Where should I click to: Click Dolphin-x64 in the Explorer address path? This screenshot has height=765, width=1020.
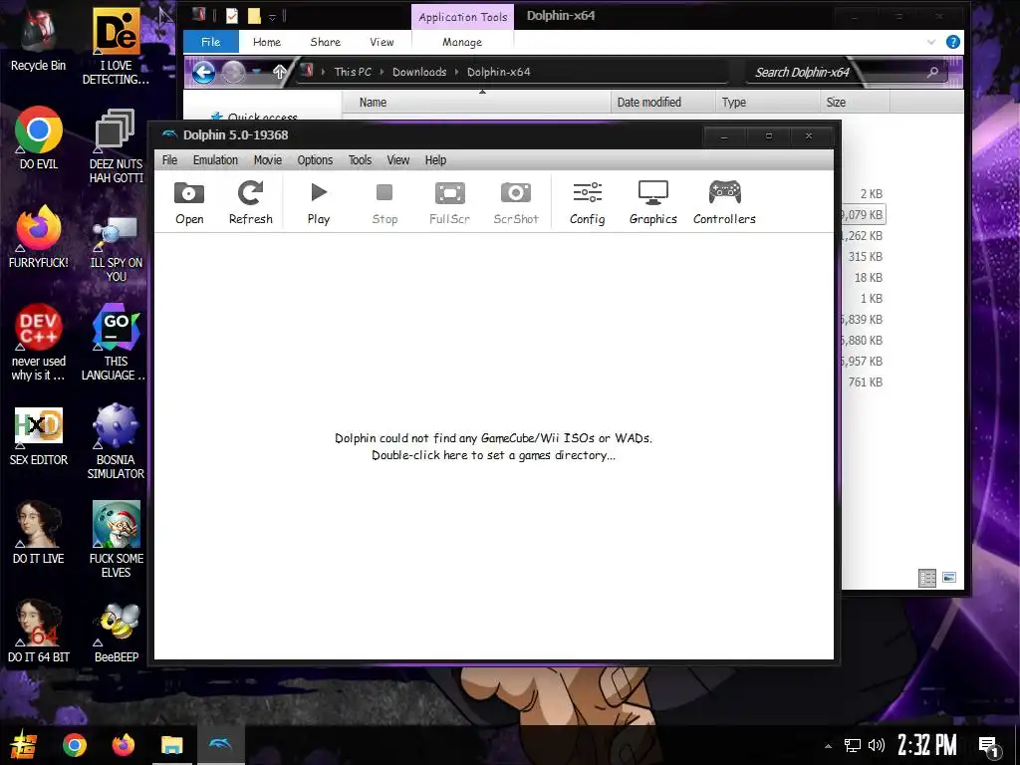[498, 72]
